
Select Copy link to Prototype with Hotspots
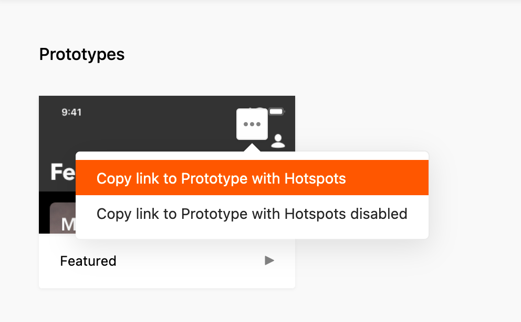(x=221, y=178)
